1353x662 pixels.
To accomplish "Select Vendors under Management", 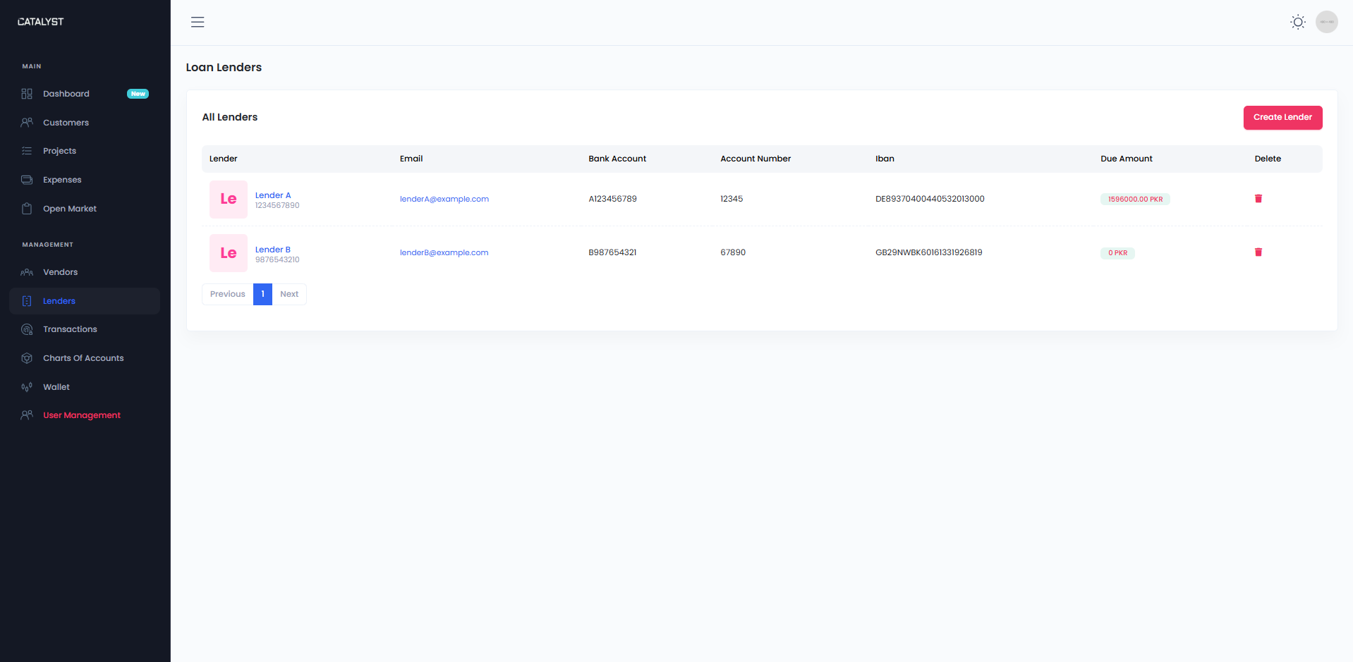I will (x=60, y=272).
